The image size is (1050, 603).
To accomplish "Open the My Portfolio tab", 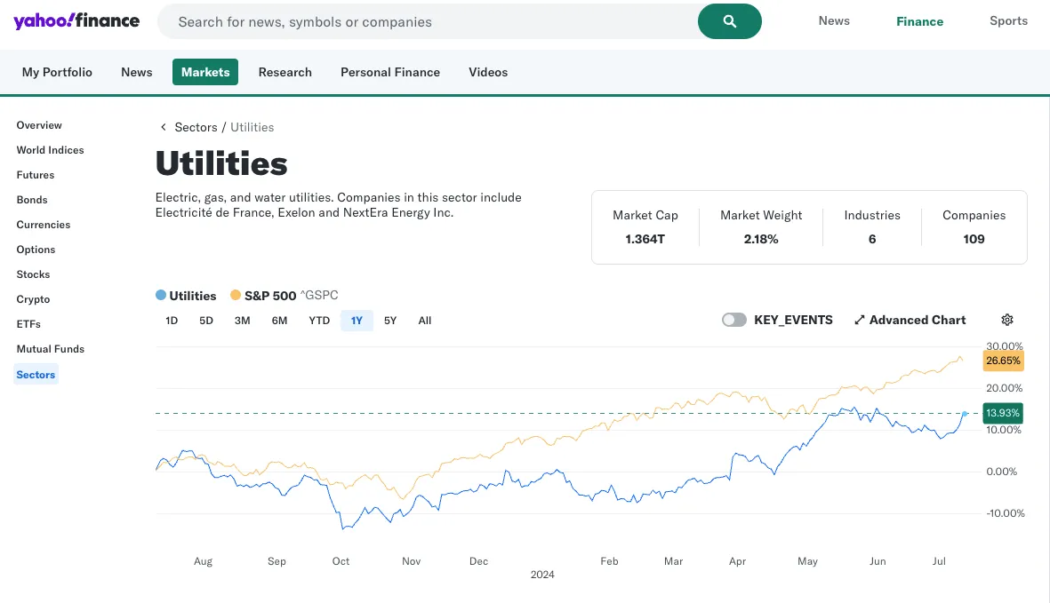I will point(57,72).
